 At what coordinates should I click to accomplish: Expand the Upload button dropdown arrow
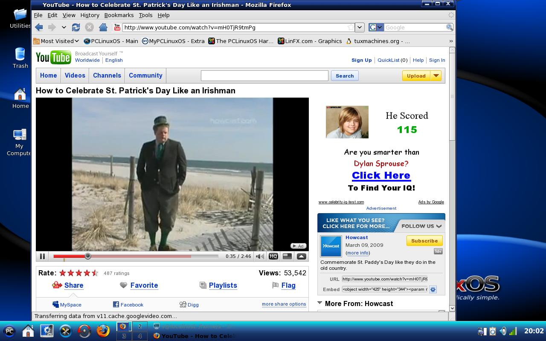(436, 76)
